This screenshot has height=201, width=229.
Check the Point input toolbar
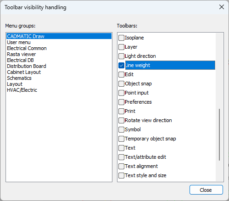pyautogui.click(x=121, y=93)
